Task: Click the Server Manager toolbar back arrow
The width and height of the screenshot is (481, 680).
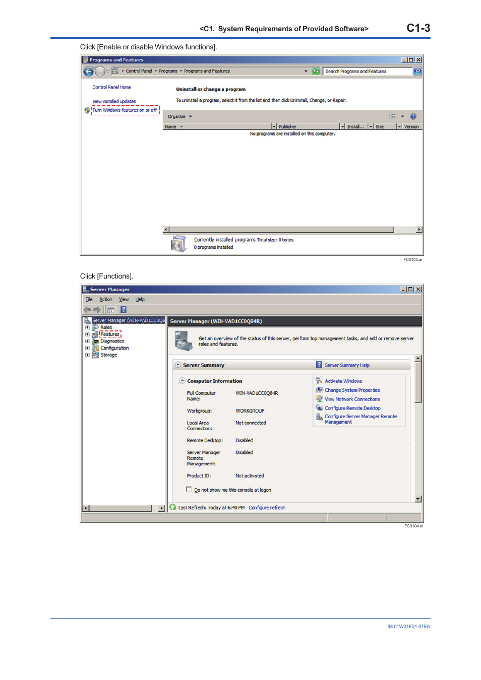Action: coord(87,310)
